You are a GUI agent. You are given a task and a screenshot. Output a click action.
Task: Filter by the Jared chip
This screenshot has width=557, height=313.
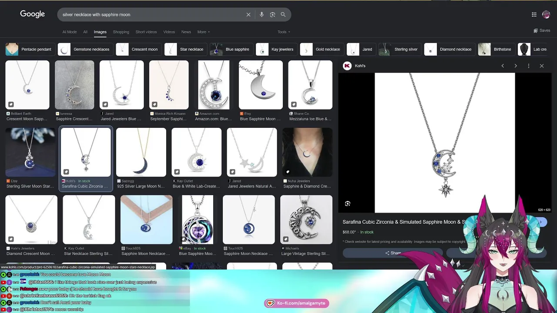click(x=361, y=49)
